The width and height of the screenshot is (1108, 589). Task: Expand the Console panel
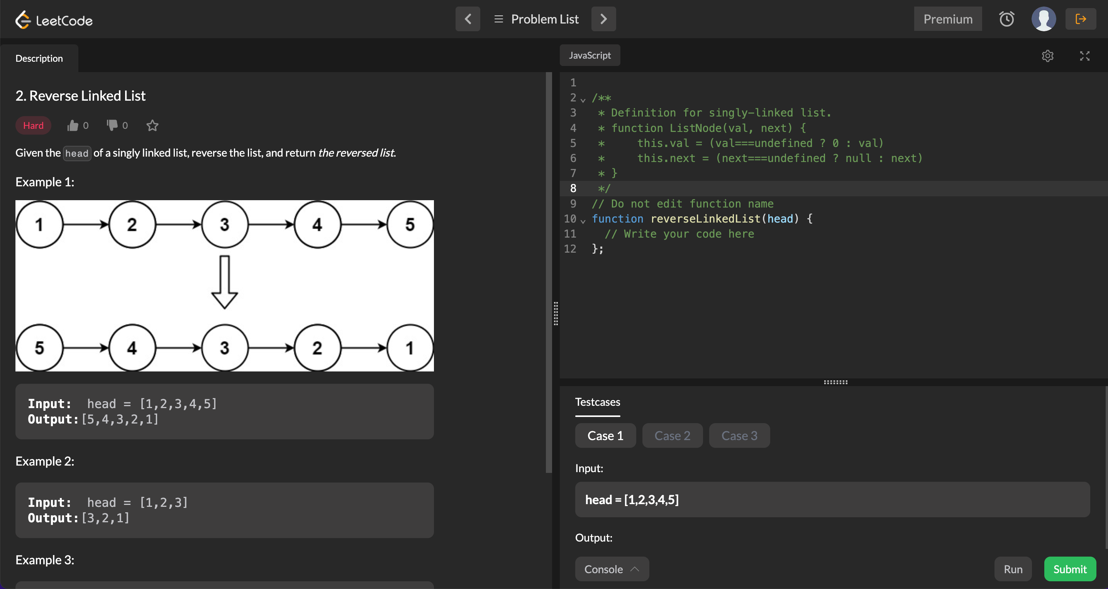point(611,569)
